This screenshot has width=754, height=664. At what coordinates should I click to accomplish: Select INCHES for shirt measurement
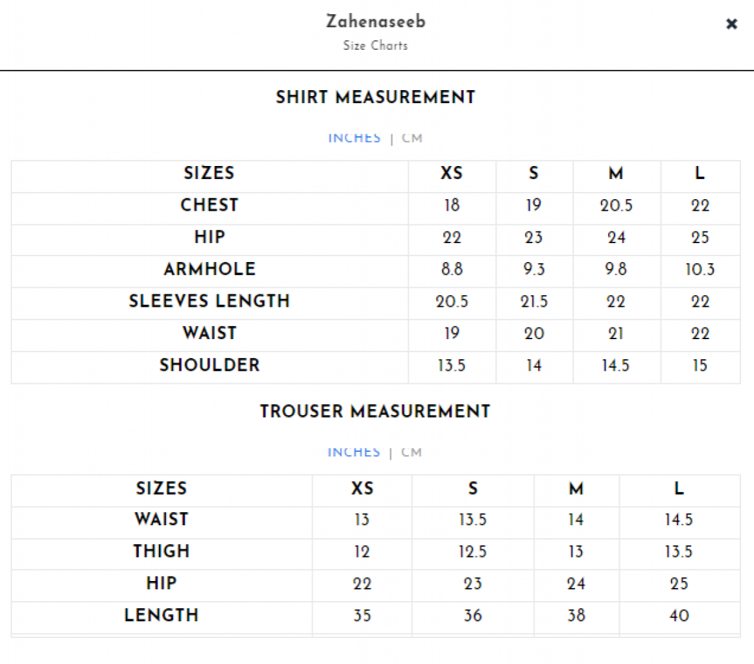pos(354,138)
